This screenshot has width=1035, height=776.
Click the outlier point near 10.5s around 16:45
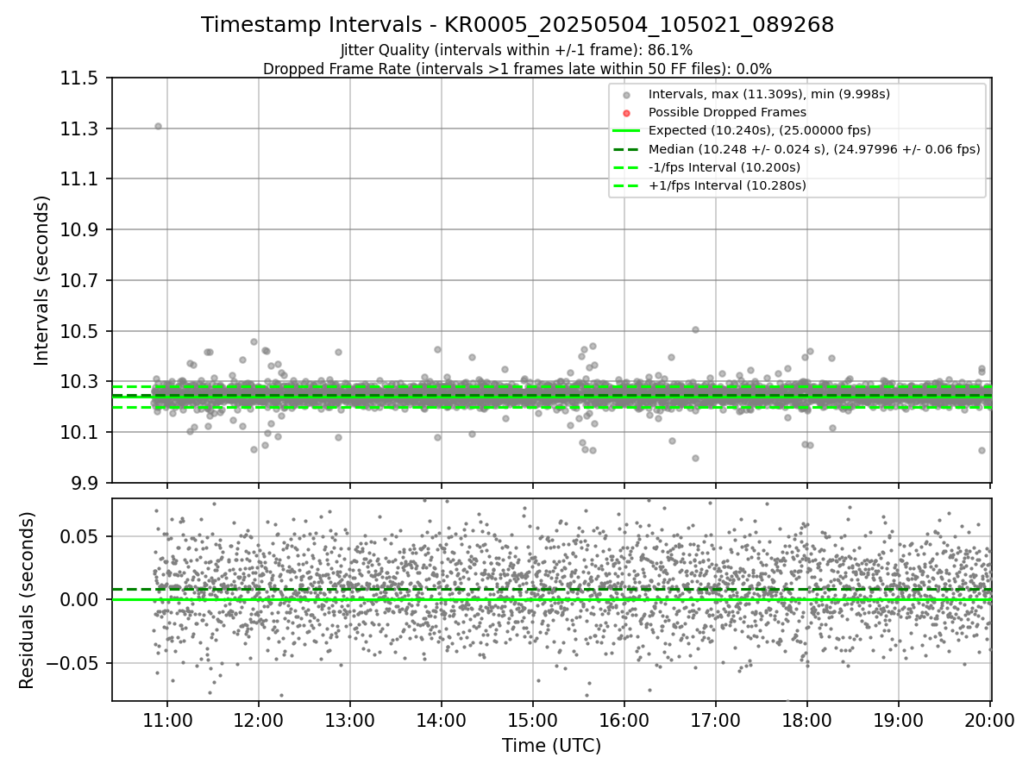[x=695, y=329]
